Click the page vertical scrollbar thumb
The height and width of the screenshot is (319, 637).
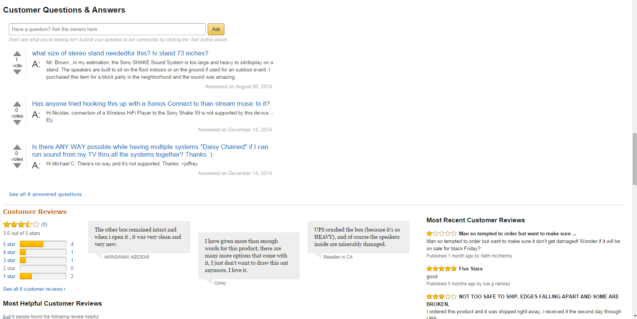[x=635, y=159]
